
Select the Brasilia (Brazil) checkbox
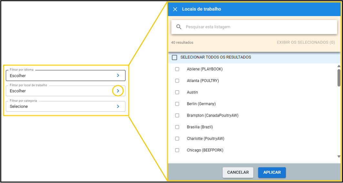[x=177, y=127]
